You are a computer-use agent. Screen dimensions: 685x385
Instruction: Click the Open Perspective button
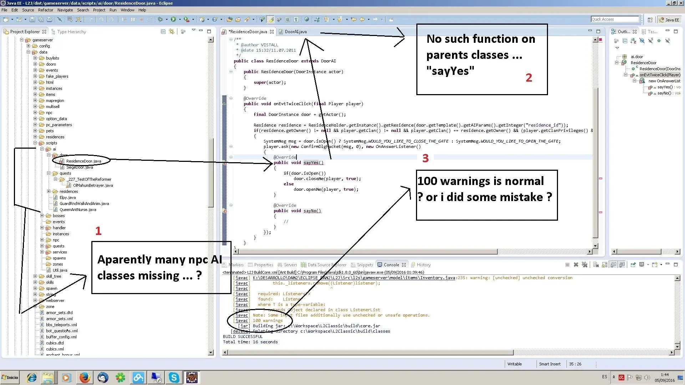click(x=650, y=20)
